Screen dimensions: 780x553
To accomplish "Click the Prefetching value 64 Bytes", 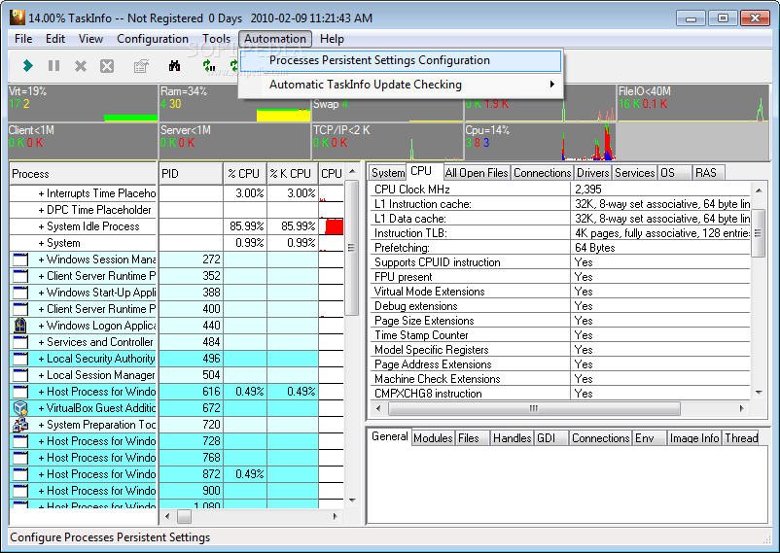I will (595, 248).
